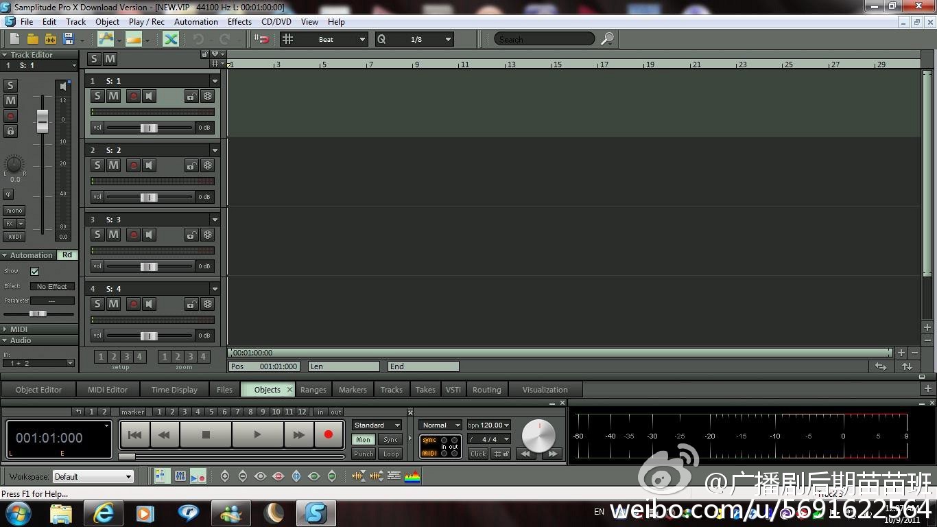Image resolution: width=937 pixels, height=527 pixels.
Task: Select the universal mouse mode tool icon
Action: tap(106, 39)
